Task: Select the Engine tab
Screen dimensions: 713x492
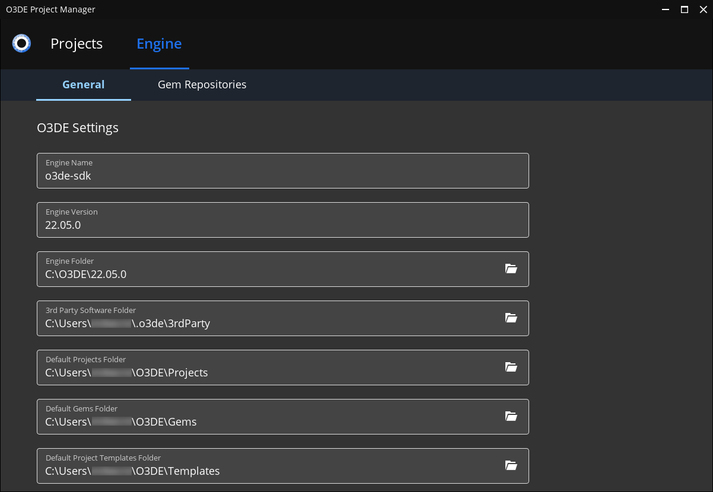Action: tap(159, 43)
